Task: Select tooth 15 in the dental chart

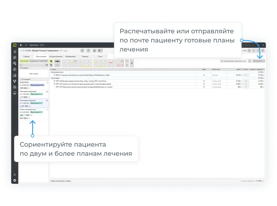Action: [75, 61]
